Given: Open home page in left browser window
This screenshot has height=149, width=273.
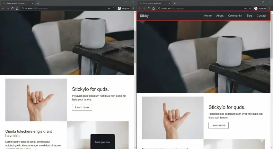Looking at the screenshot, I should [x=17, y=8].
